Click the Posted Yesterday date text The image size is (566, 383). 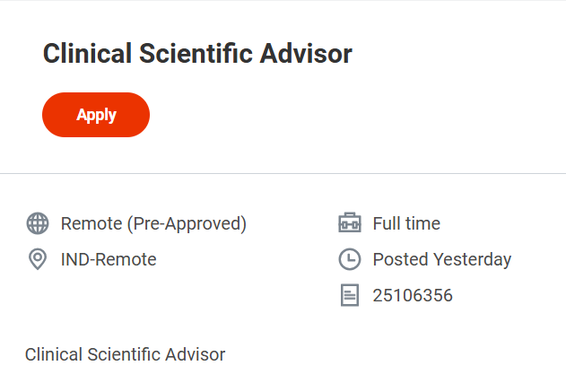click(x=442, y=260)
